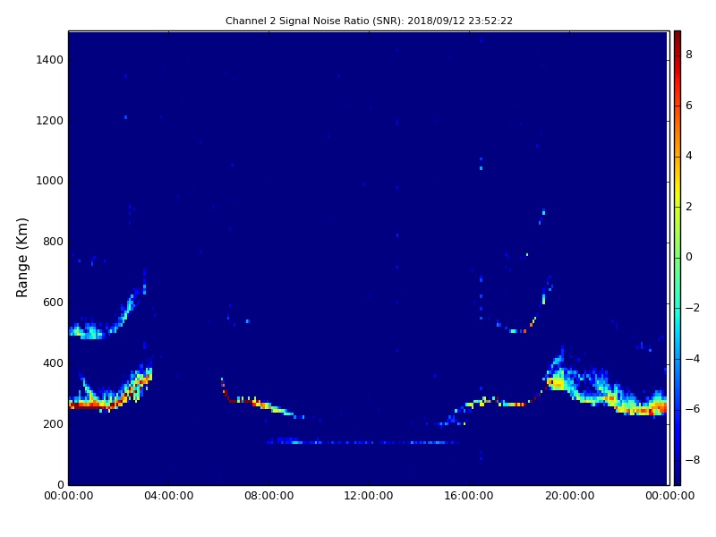Click the 08:00:00 time tick label

pyautogui.click(x=269, y=496)
